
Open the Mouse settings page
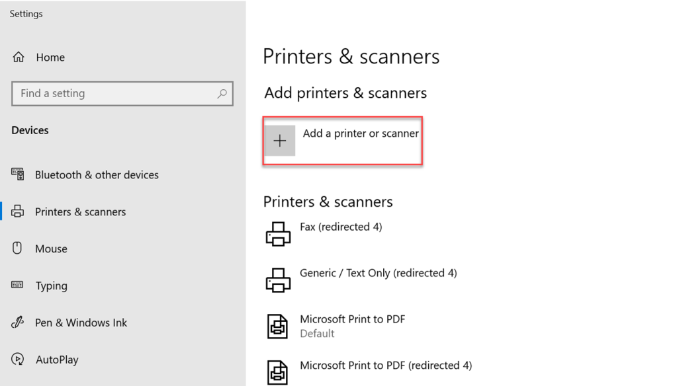[x=51, y=249]
